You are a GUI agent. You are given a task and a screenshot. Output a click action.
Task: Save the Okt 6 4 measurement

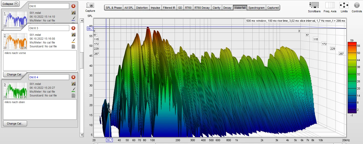pos(73,84)
